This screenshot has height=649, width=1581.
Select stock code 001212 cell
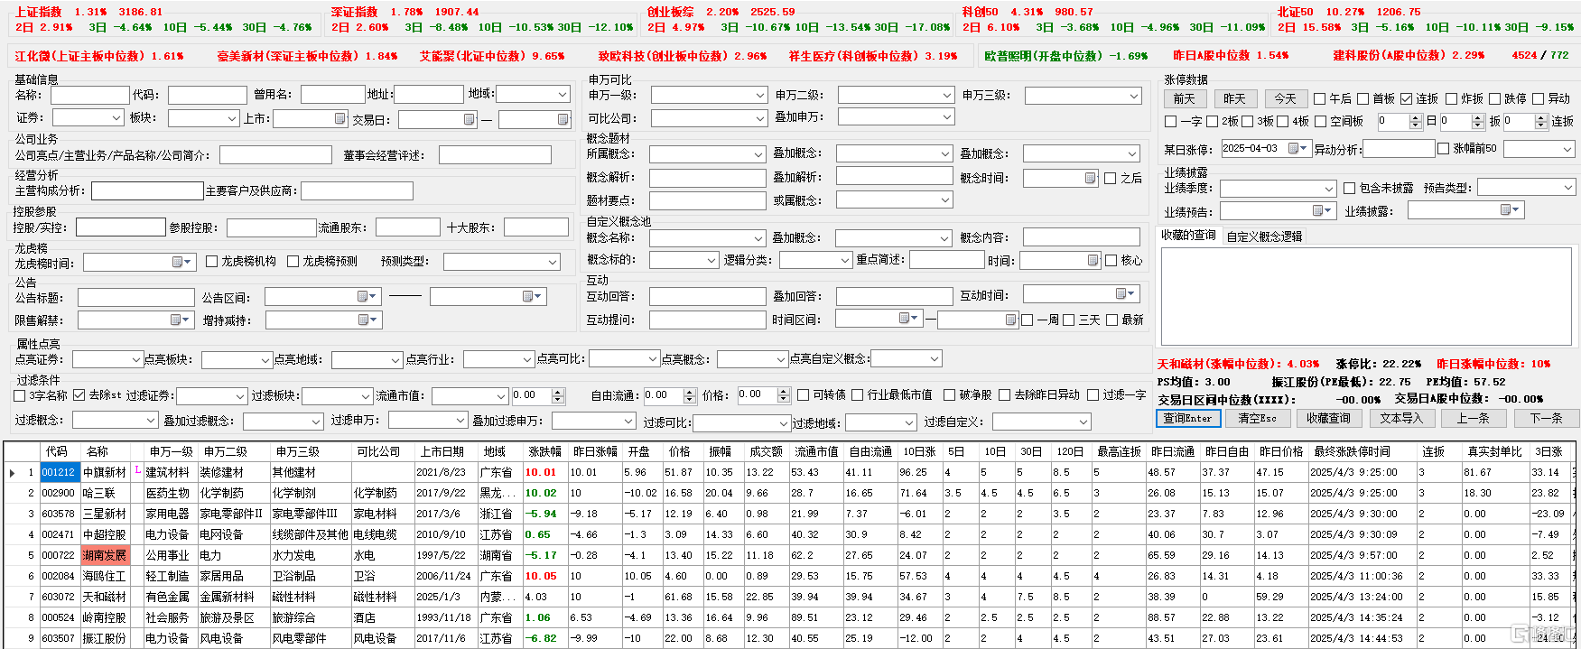click(x=59, y=472)
